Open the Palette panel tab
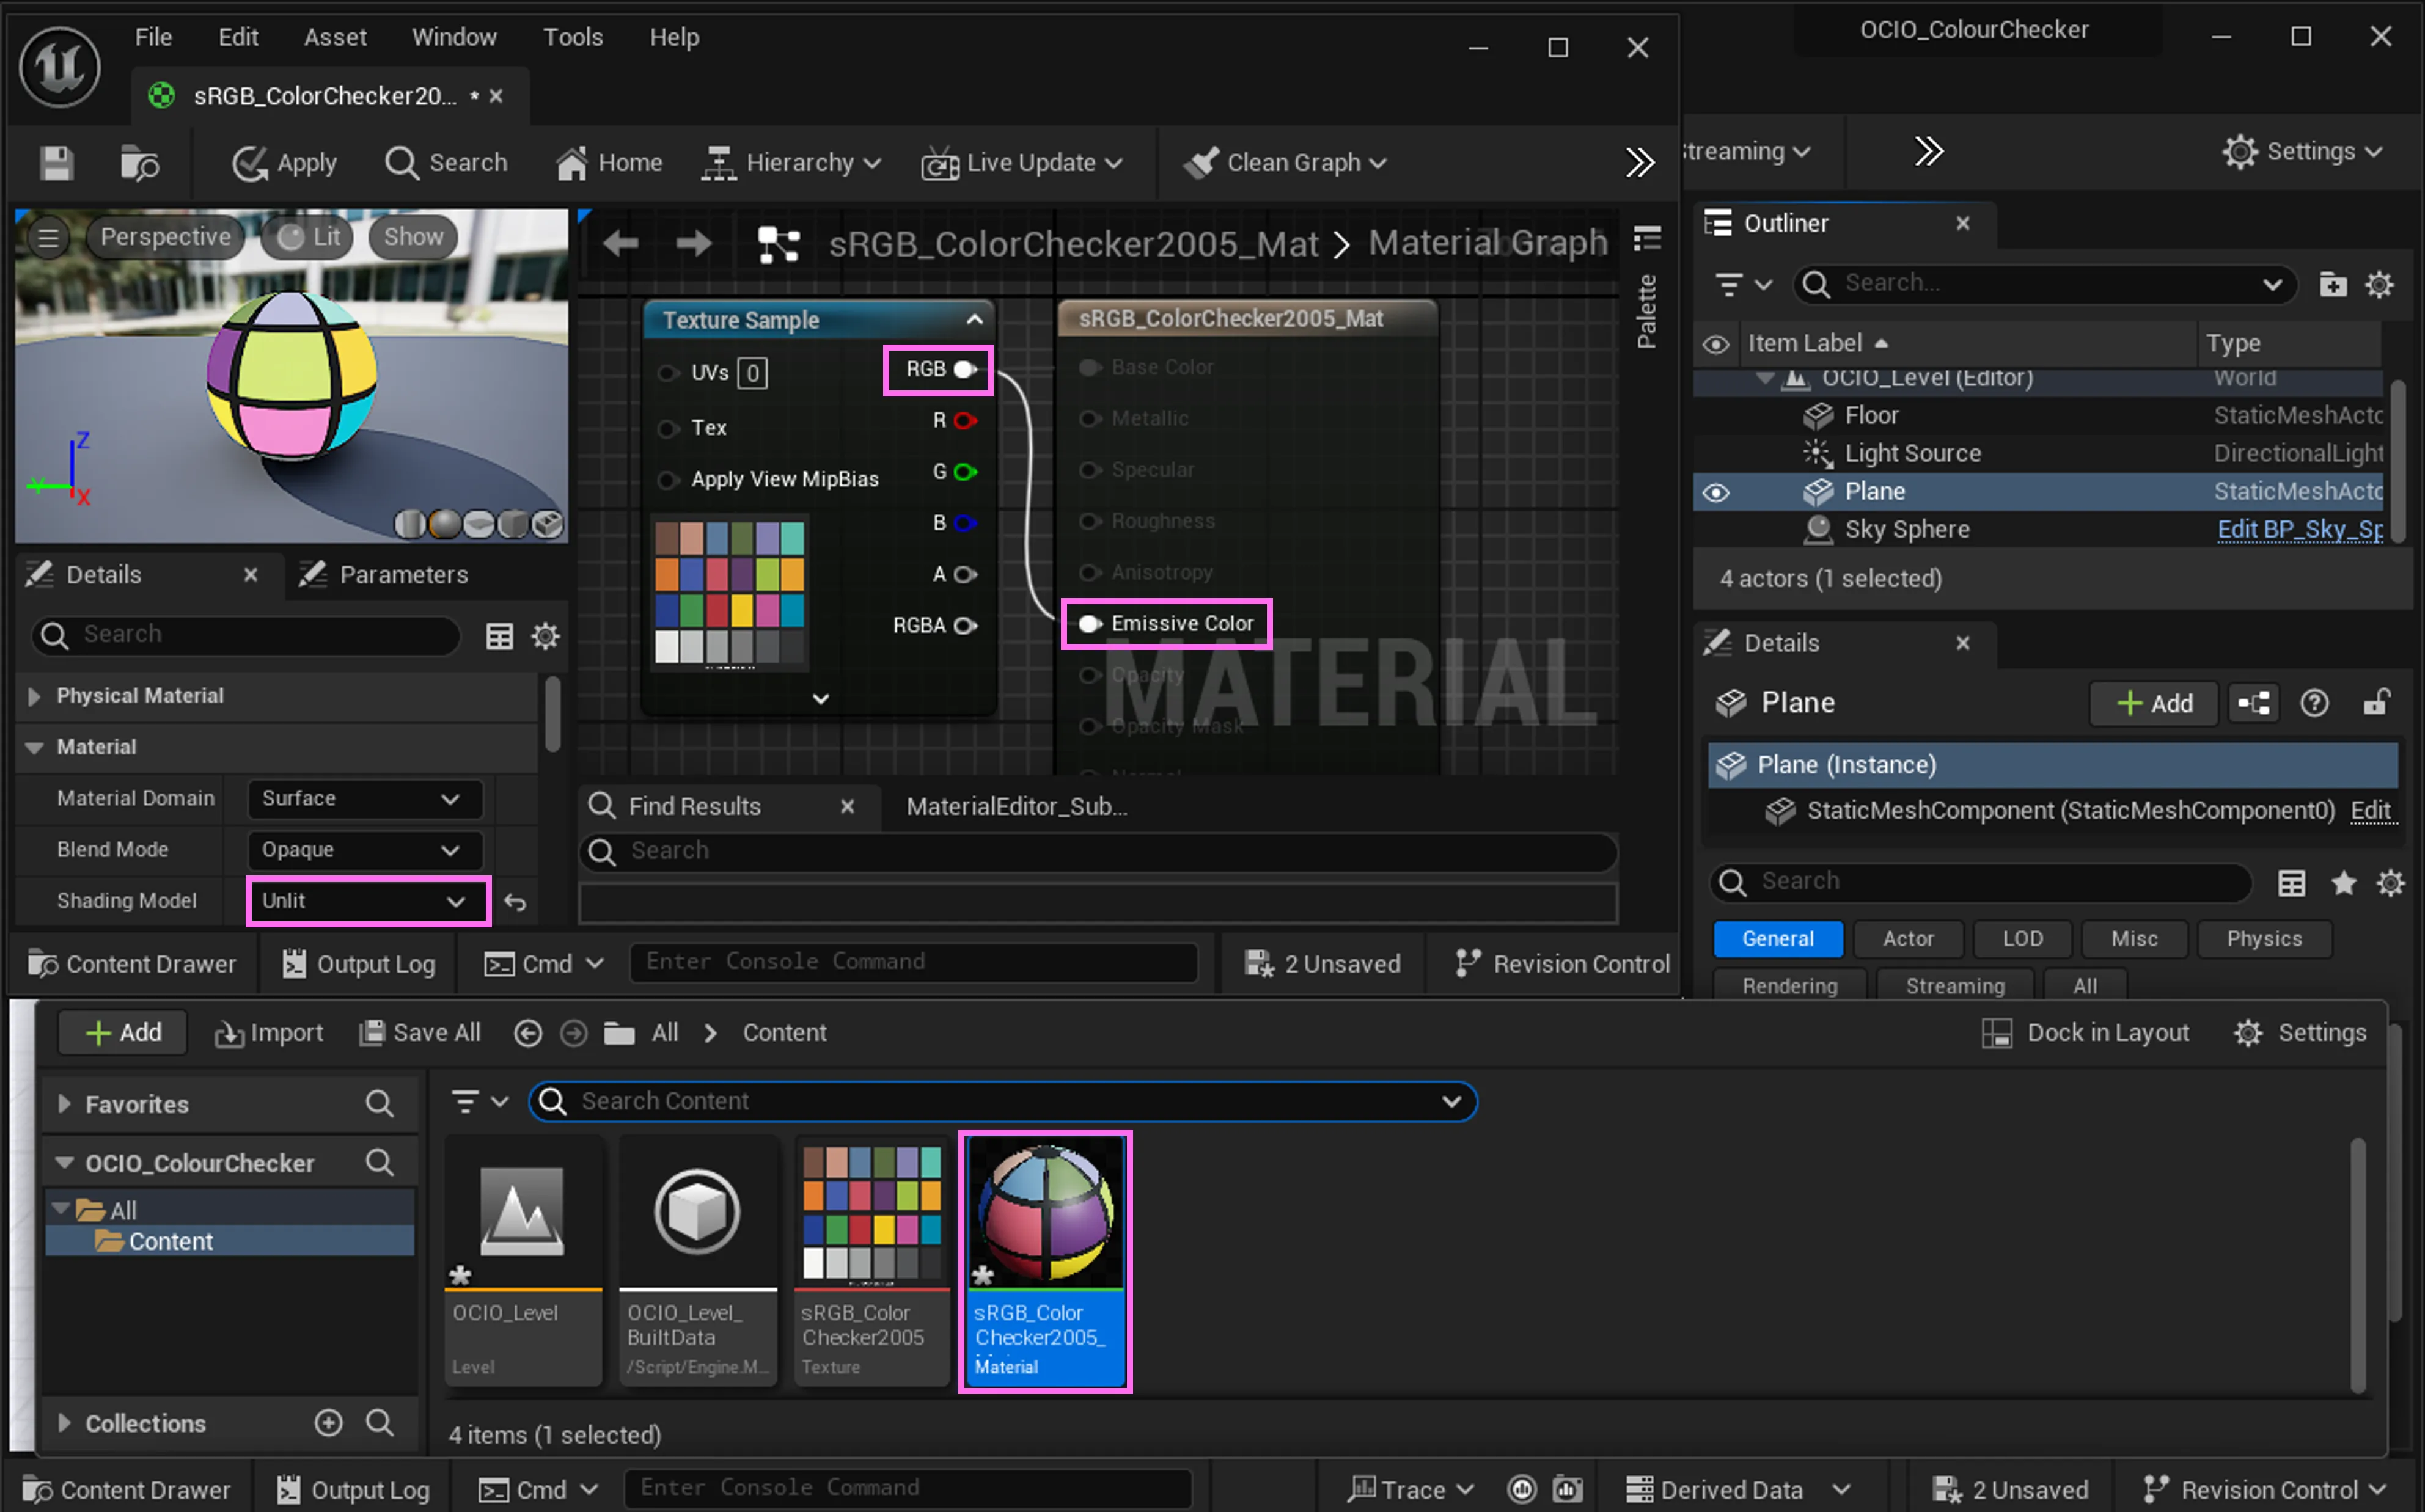The width and height of the screenshot is (2425, 1512). coord(1646,310)
